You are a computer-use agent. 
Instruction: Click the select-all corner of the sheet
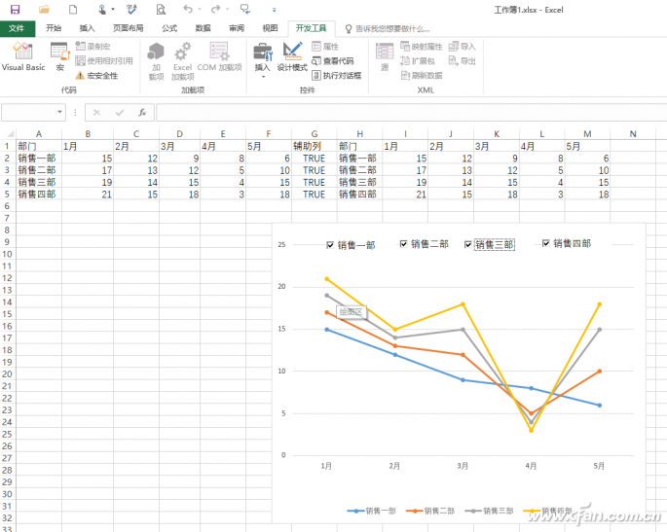coord(9,133)
